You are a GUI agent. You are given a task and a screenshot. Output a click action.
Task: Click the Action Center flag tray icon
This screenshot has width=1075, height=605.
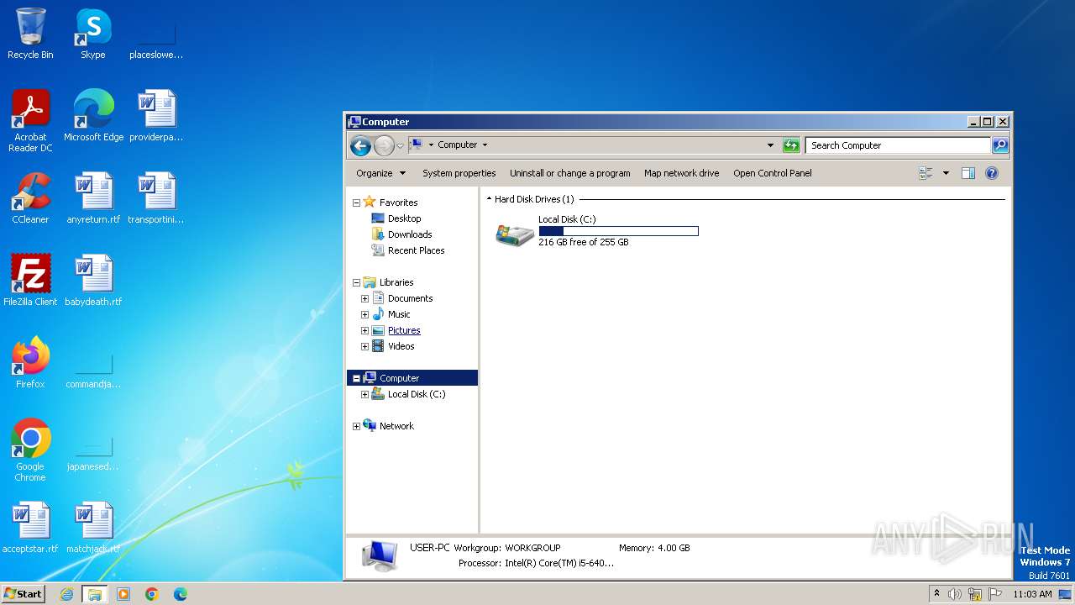tap(995, 594)
